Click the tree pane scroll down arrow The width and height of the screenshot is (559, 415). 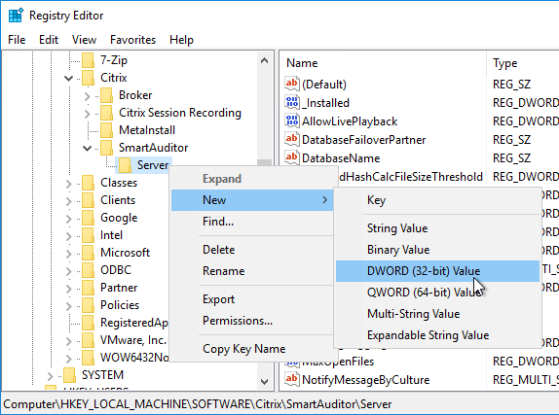[264, 382]
